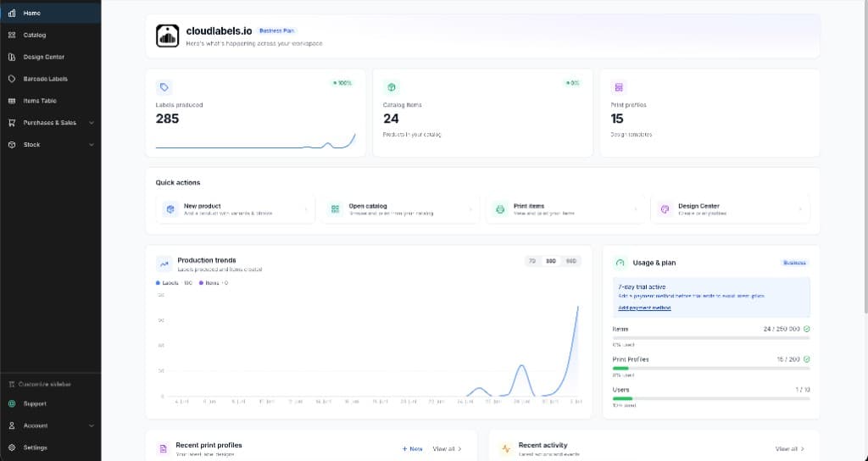Screen dimensions: 868x461
Task: Toggle the Labels series in chart legend
Action: 175,283
